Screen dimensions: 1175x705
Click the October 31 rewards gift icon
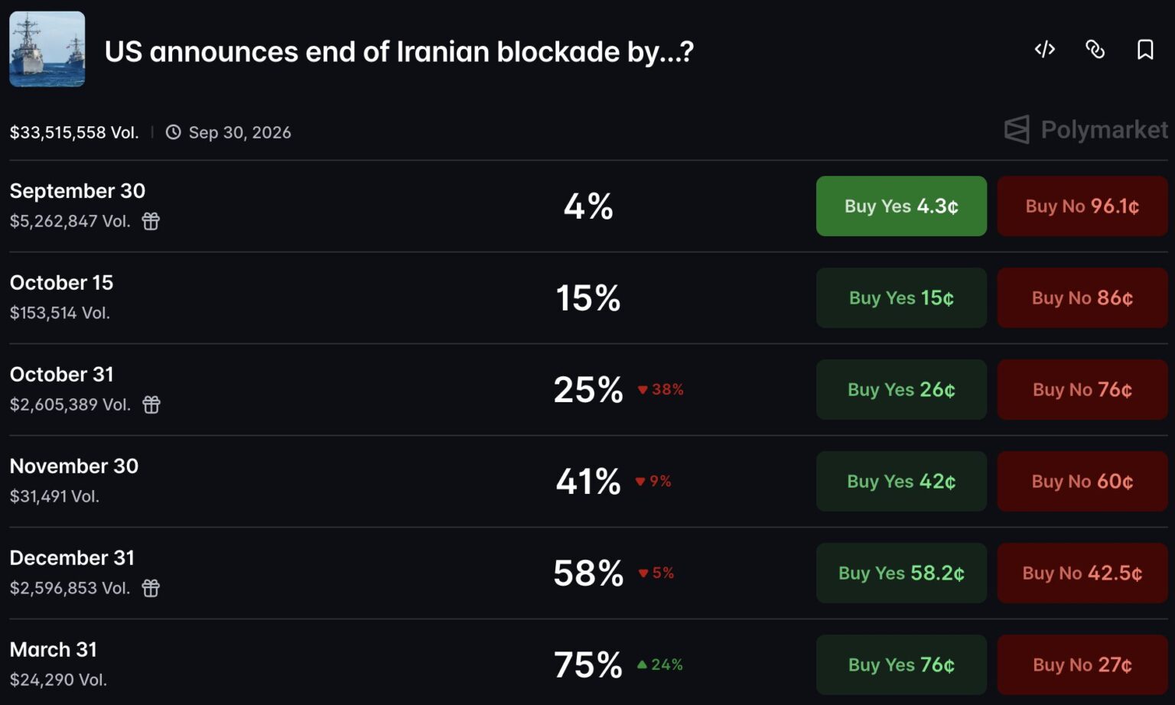(x=151, y=404)
